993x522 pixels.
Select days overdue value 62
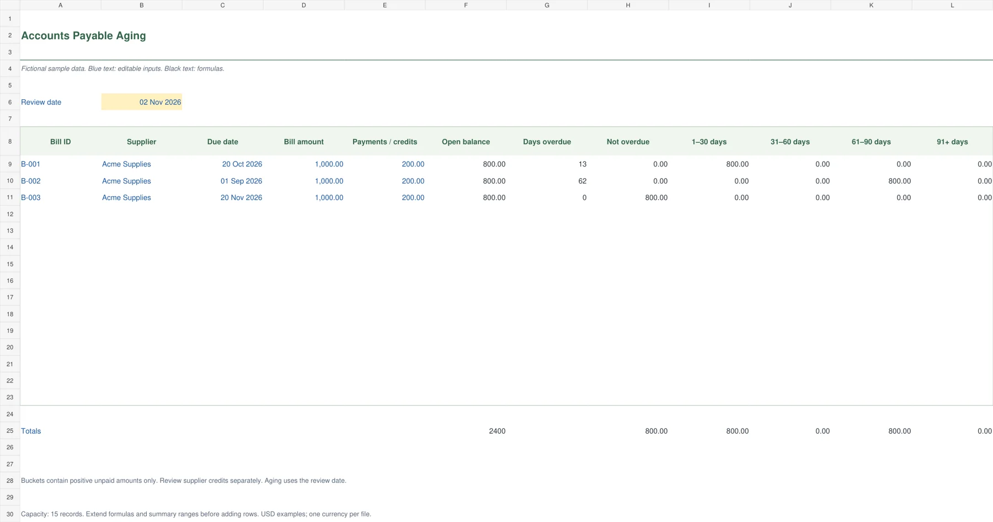click(547, 181)
